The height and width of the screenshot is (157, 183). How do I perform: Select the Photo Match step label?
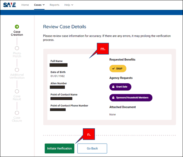17,55
